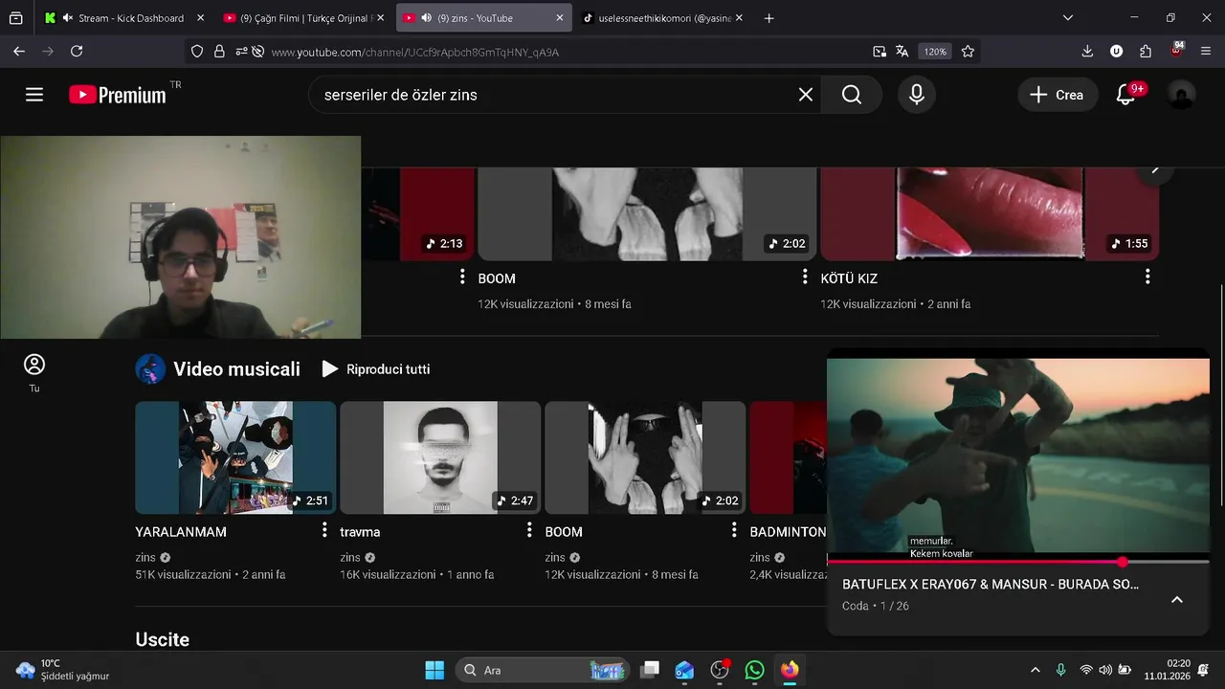Screen dimensions: 1225x689
Task: Mute the zins YouTube tab audio
Action: point(426,18)
